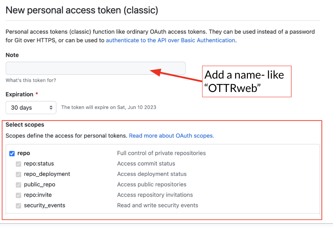The image size is (333, 227).
Task: Check the repo_deployment scope
Action: pyautogui.click(x=18, y=174)
